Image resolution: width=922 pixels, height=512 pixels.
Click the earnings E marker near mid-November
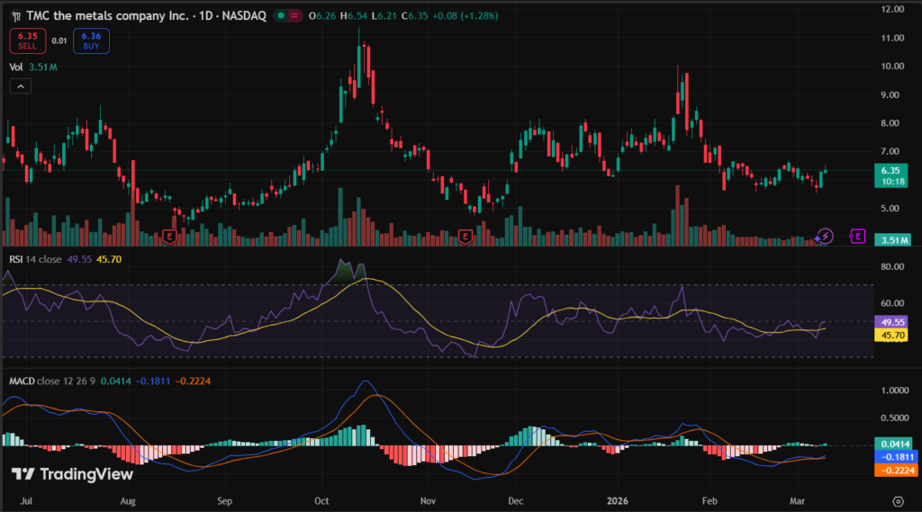[x=466, y=237]
